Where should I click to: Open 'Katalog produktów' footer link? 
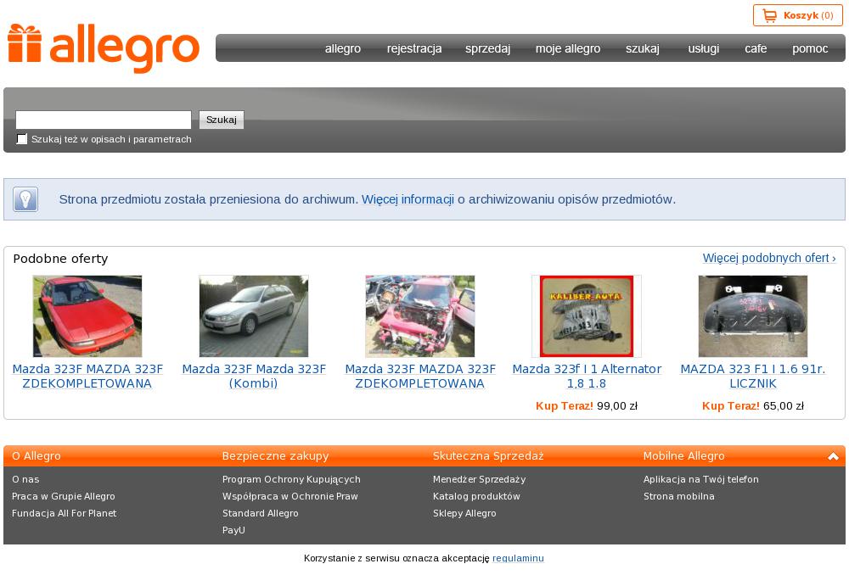pos(476,496)
